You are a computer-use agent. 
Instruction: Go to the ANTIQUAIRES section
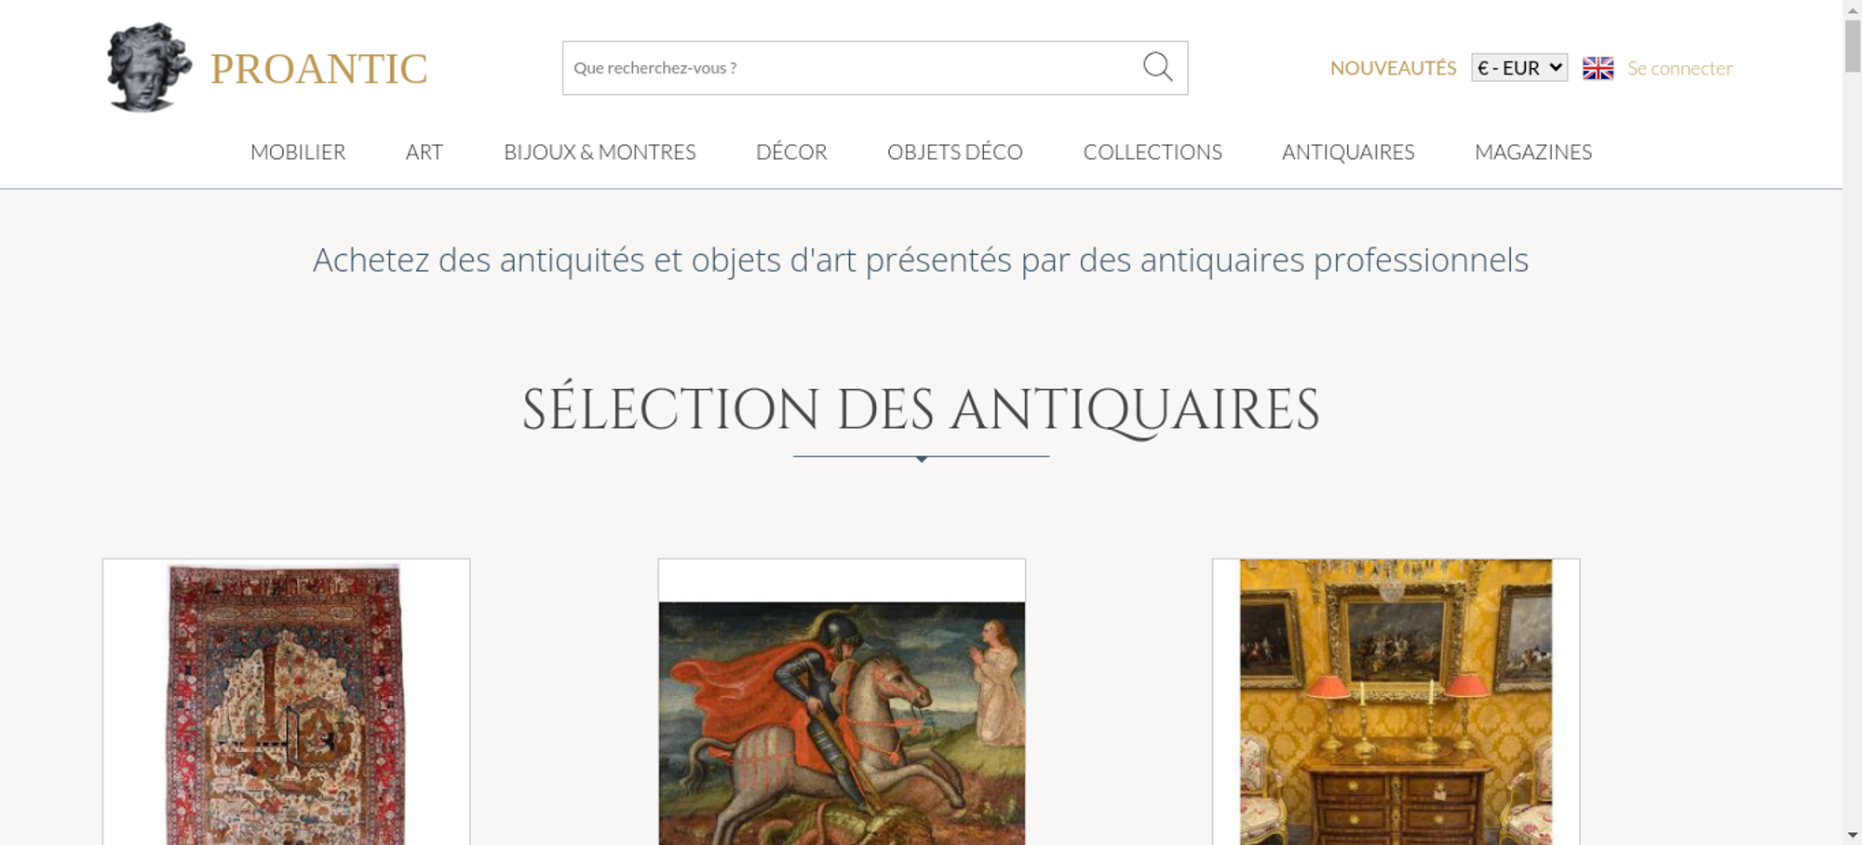click(x=1348, y=152)
